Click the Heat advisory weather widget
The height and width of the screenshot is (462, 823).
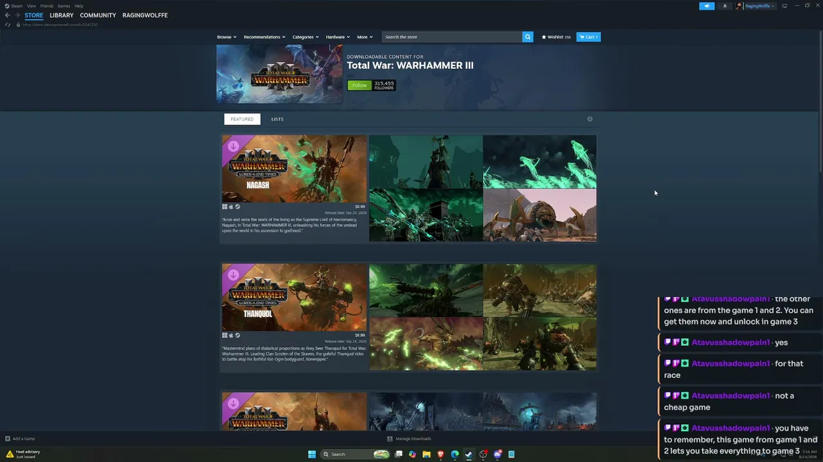23,454
